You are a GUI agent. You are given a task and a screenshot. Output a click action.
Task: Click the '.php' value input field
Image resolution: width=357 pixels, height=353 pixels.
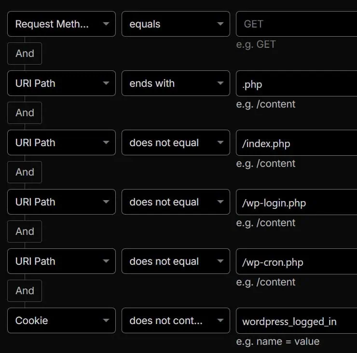click(x=296, y=83)
